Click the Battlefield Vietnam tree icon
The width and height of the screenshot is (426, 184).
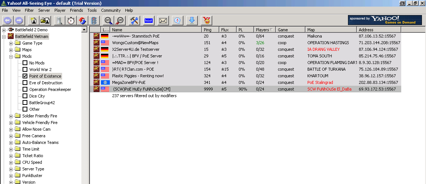click(11, 36)
